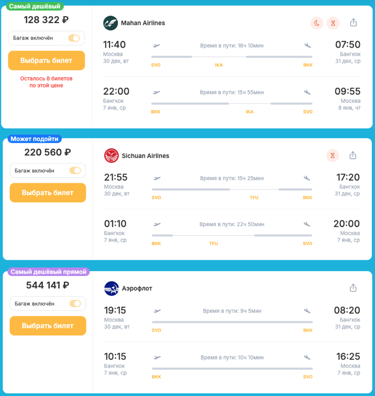Click the Аэрофлот airline logo
The width and height of the screenshot is (375, 396).
coord(111,288)
